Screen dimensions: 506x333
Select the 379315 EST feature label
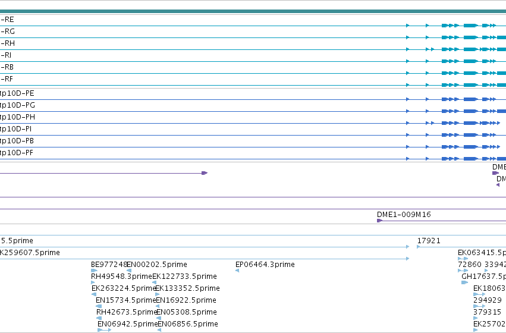point(488,312)
